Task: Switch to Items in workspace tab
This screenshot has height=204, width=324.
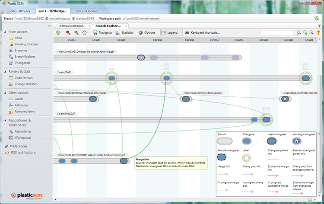Action: coord(72,26)
